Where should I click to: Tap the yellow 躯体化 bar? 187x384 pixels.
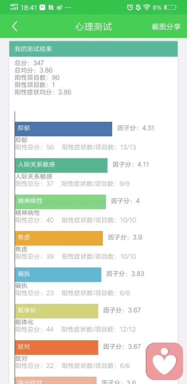56,311
